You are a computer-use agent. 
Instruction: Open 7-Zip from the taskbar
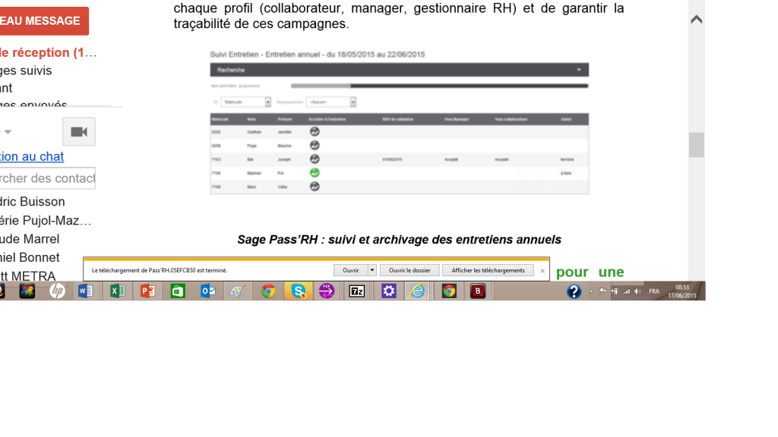point(357,291)
